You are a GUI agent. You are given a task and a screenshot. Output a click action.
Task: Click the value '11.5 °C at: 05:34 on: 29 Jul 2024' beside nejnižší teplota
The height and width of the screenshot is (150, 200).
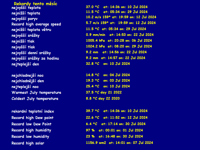[117, 12]
